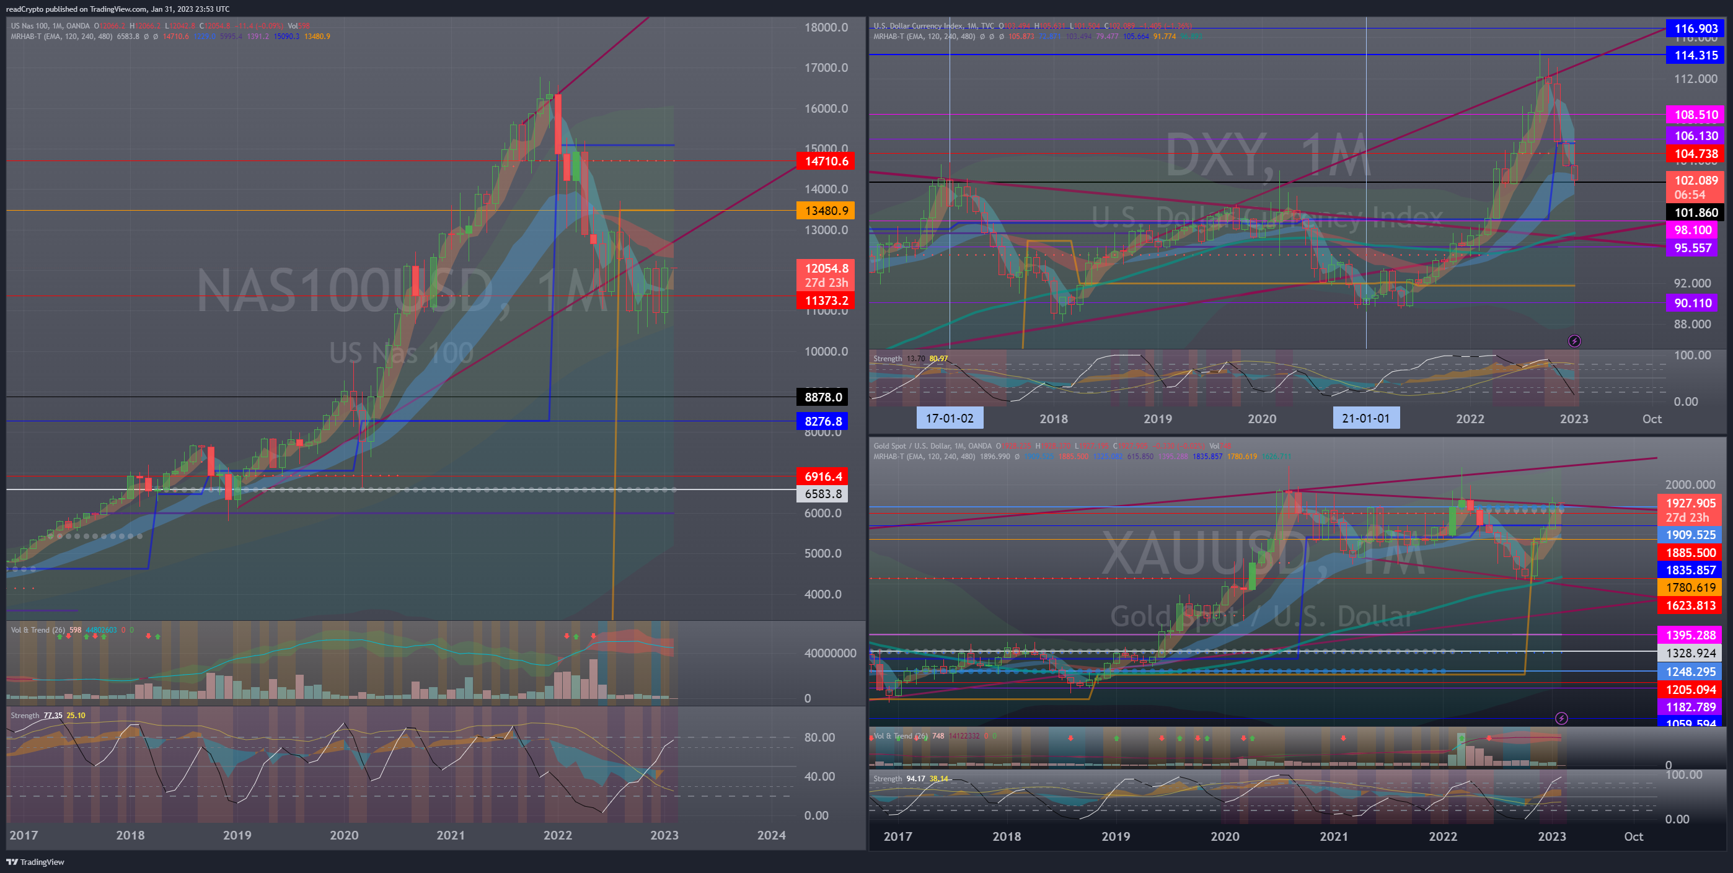Click the magenta 108.510 level label
This screenshot has width=1733, height=873.
tap(1695, 115)
